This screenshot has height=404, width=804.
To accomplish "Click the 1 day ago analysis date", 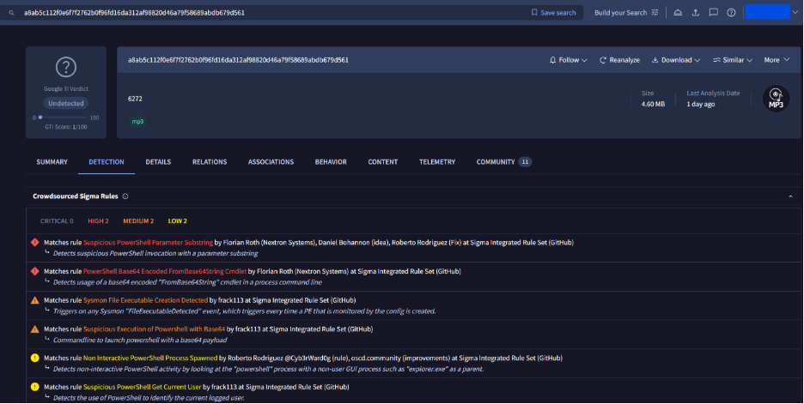I will pos(700,104).
